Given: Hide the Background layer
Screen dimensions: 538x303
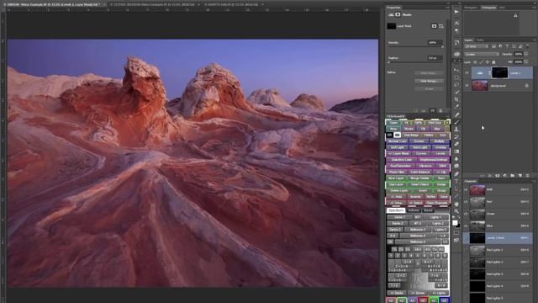Looking at the screenshot, I should pos(467,85).
